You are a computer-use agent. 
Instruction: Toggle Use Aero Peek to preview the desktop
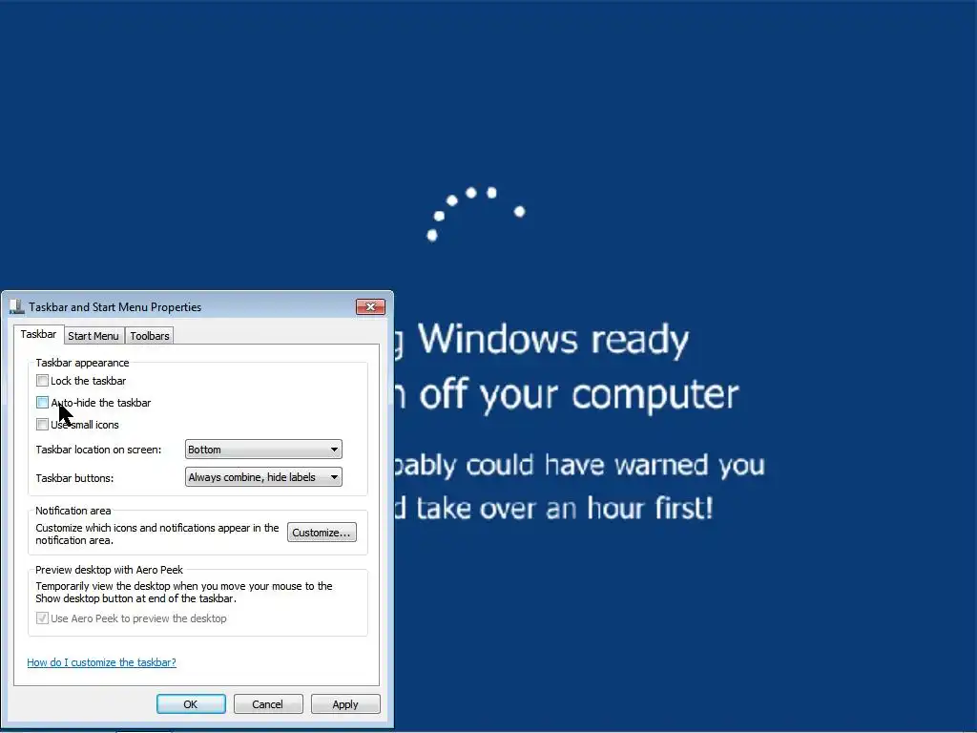(42, 618)
